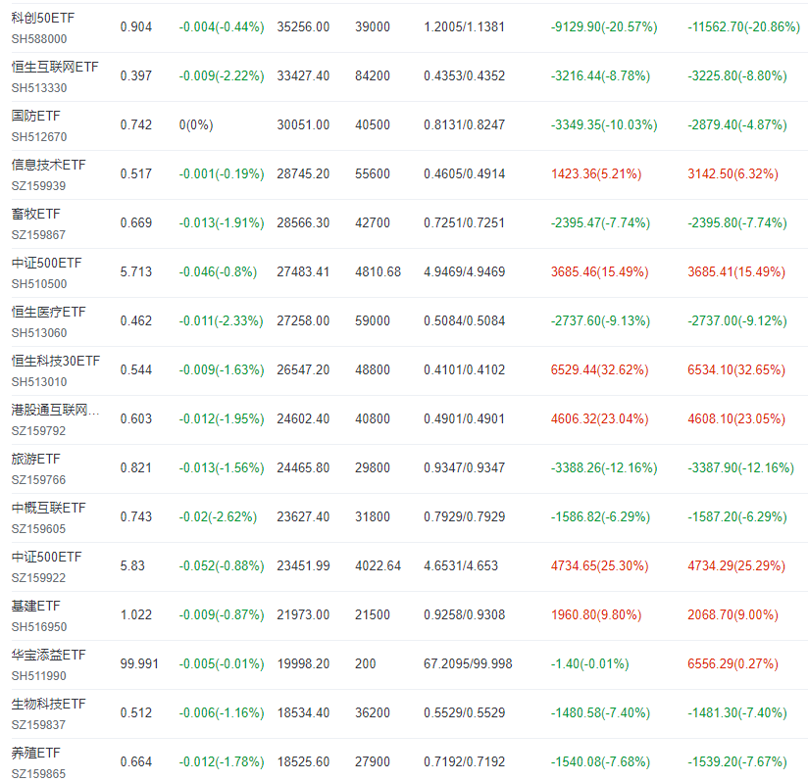The image size is (808, 782).
Task: Click profit value 1960.80(9.80%)
Action: (x=596, y=615)
